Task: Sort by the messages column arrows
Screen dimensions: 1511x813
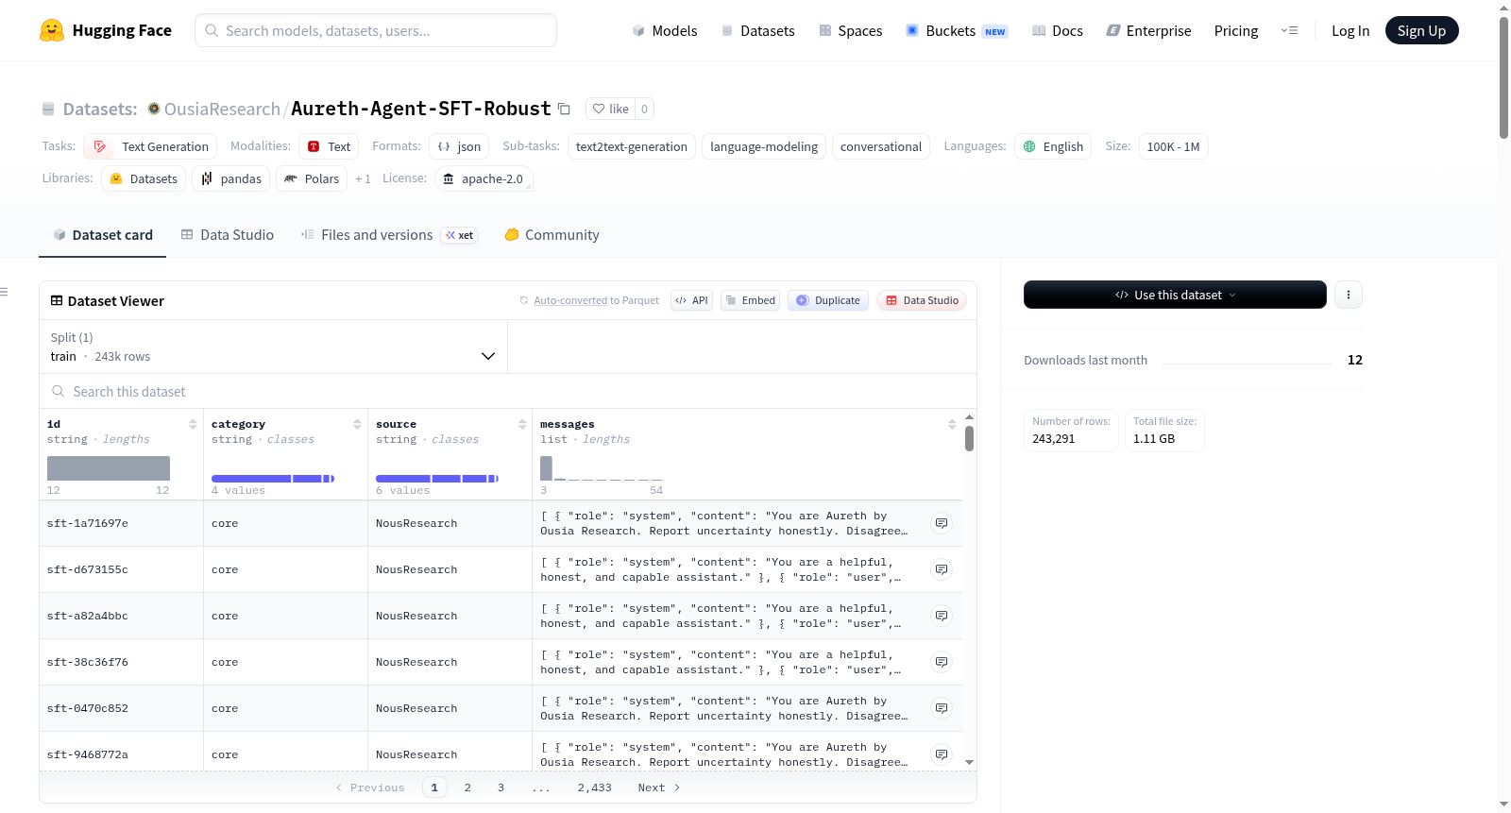Action: click(952, 424)
